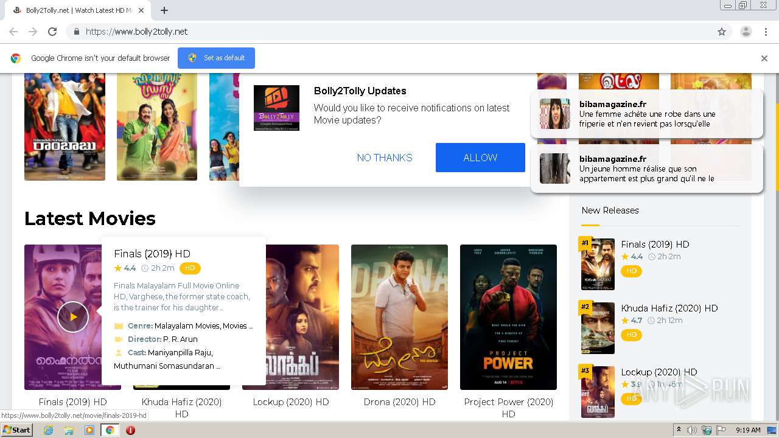The height and width of the screenshot is (438, 779).
Task: Open director P. R. Arun link
Action: click(x=180, y=339)
